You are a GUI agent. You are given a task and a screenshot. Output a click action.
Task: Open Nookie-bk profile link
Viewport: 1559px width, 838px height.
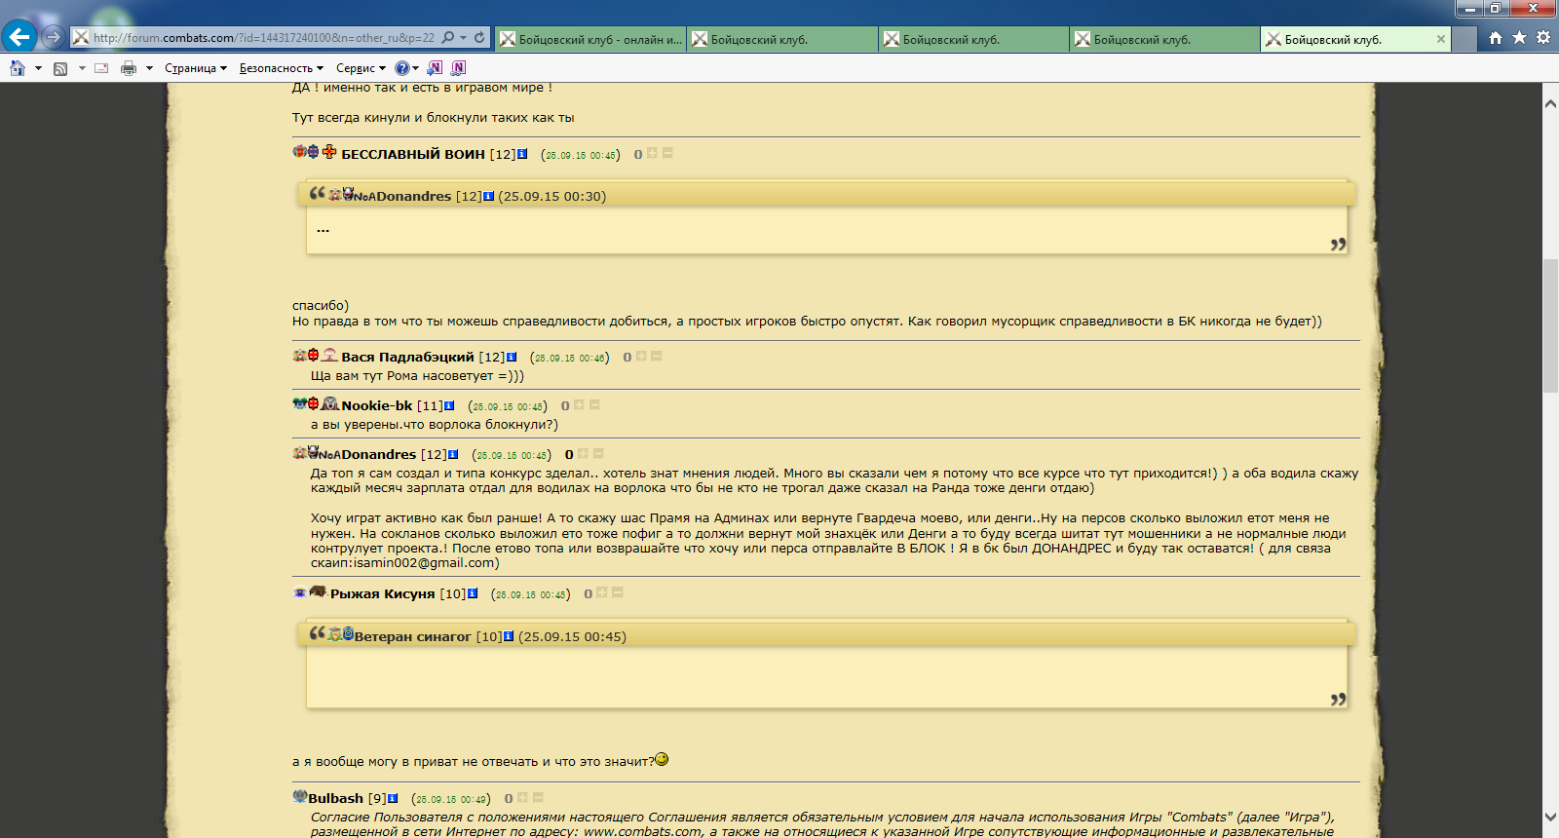point(377,405)
